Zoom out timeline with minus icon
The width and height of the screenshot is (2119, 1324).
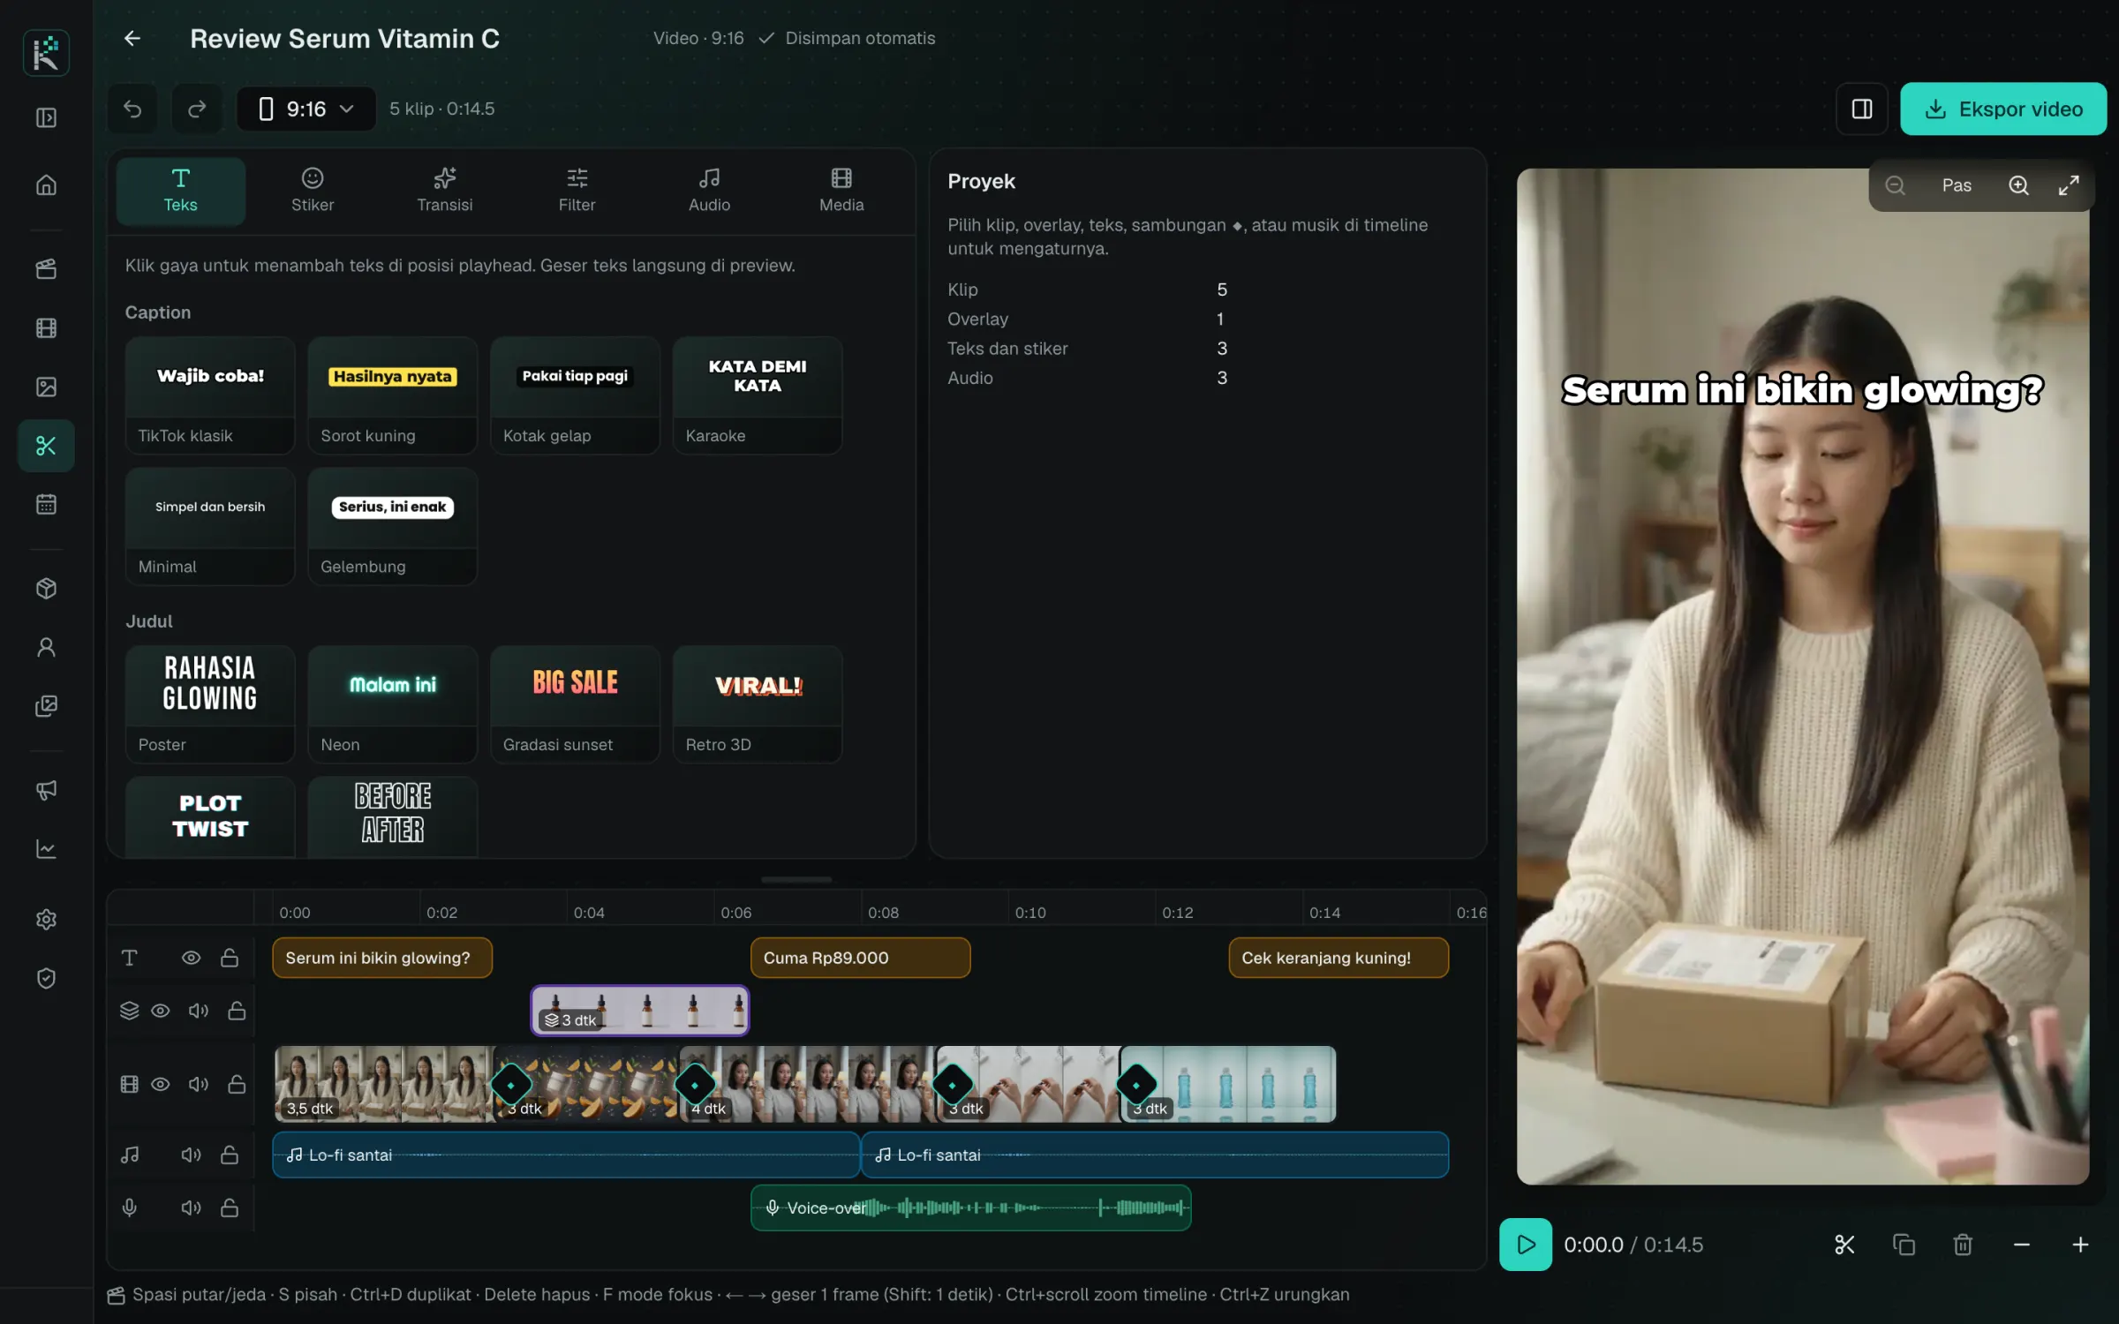tap(2021, 1245)
